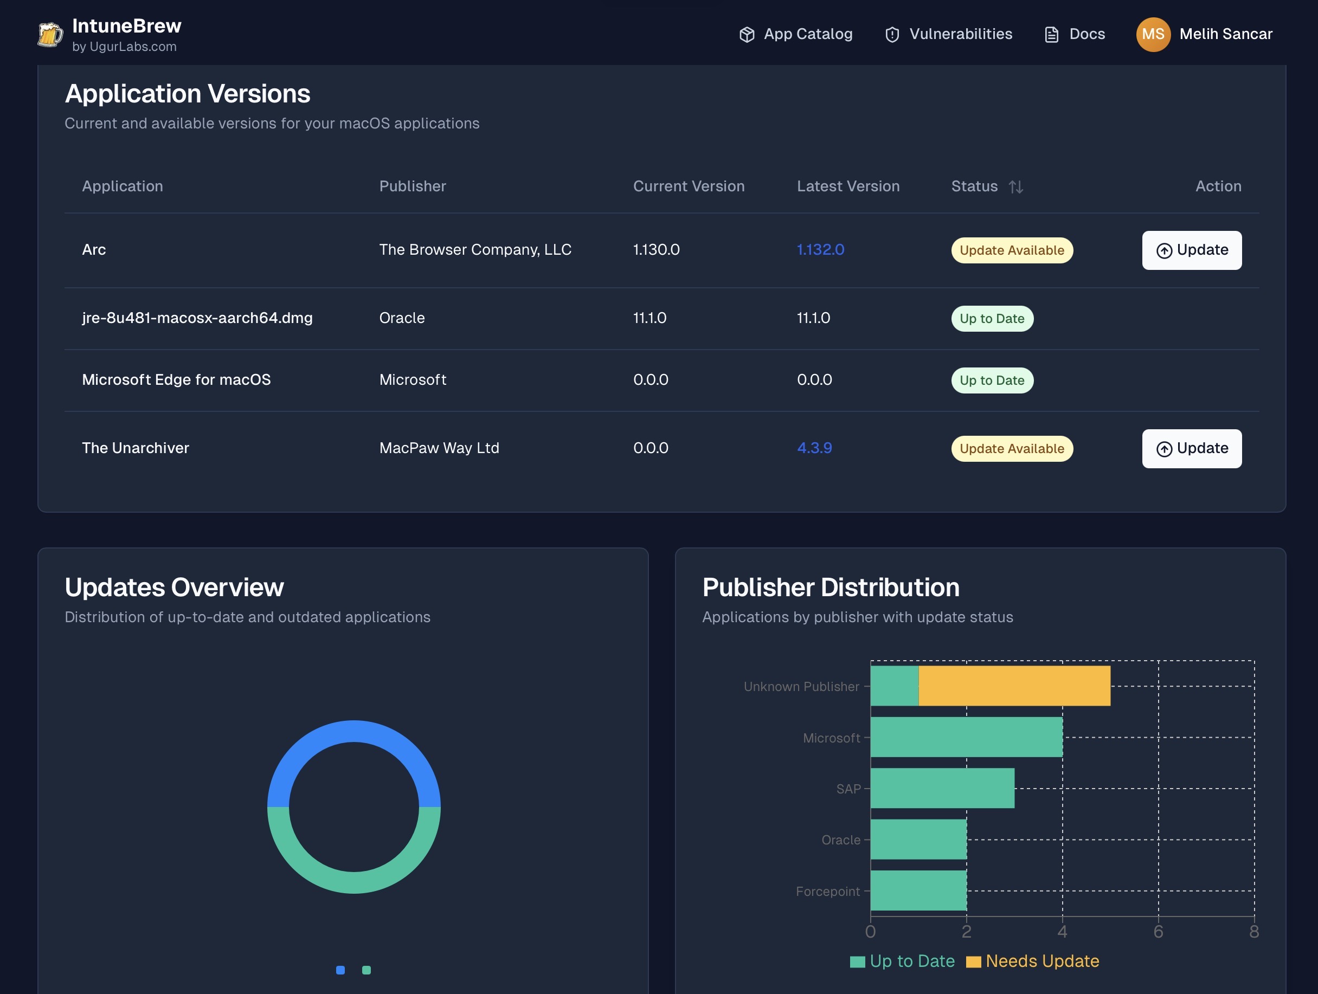Click the green legend swatch under donut
Image resolution: width=1318 pixels, height=994 pixels.
tap(367, 970)
